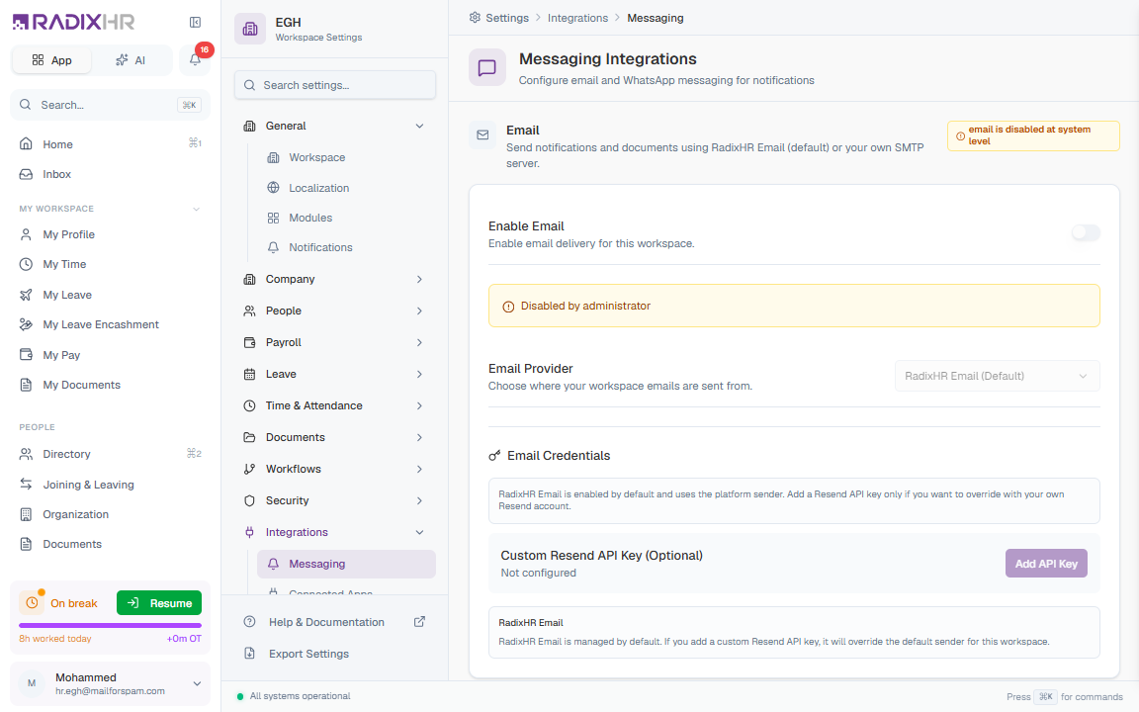Screen dimensions: 1139x712
Task: Open Email Provider dropdown
Action: 998,376
